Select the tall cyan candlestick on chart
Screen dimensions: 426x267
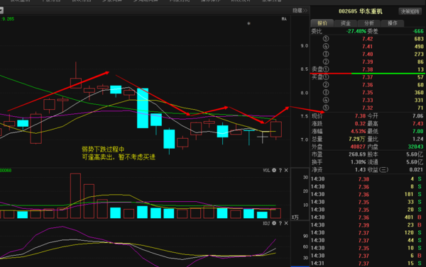(x=143, y=108)
